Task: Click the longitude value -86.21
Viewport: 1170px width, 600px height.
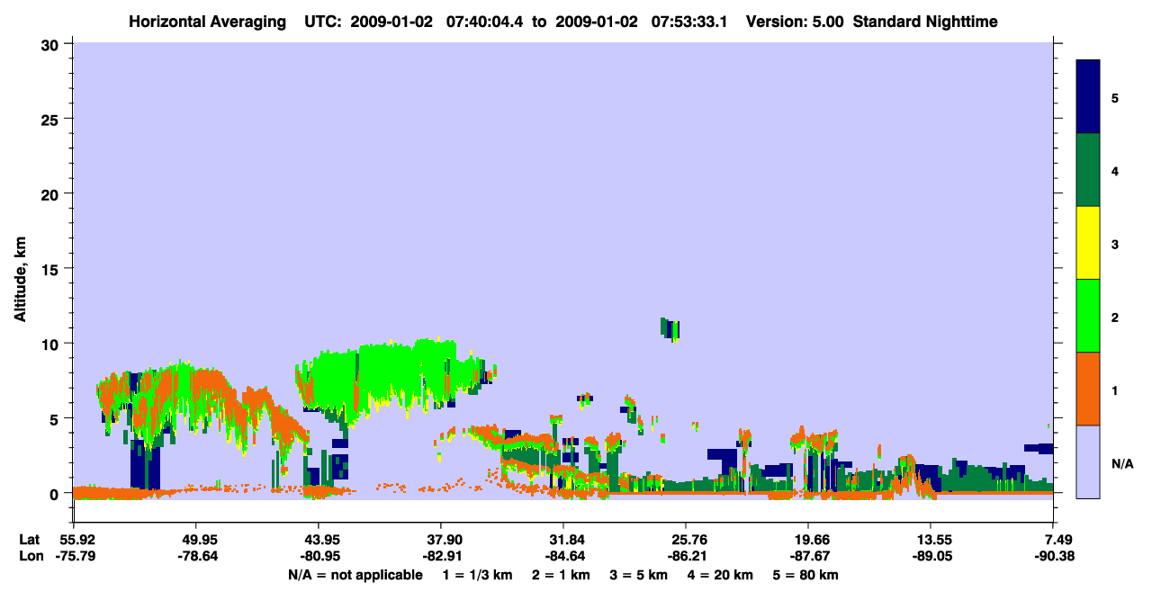Action: (x=686, y=557)
